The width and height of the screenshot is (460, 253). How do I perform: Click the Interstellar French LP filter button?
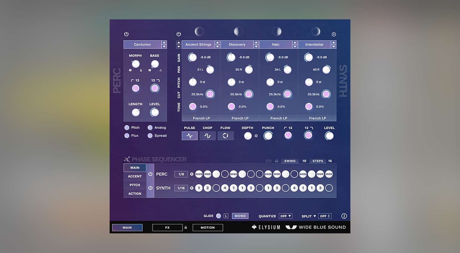tap(317, 118)
